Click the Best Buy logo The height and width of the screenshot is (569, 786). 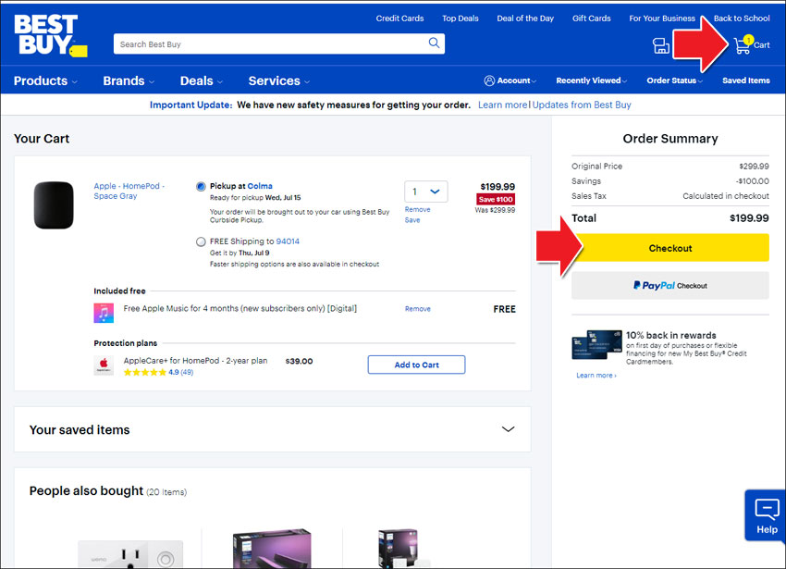point(50,34)
